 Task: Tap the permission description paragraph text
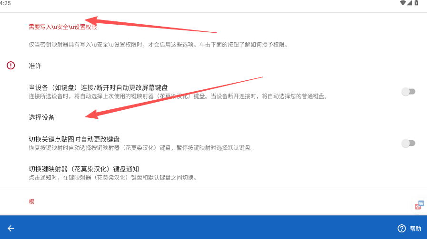point(158,45)
